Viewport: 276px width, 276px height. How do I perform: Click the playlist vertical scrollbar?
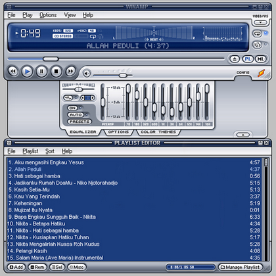[266, 210]
